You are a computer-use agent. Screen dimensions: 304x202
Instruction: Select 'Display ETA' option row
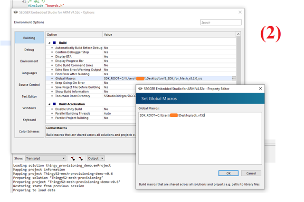tap(141, 57)
